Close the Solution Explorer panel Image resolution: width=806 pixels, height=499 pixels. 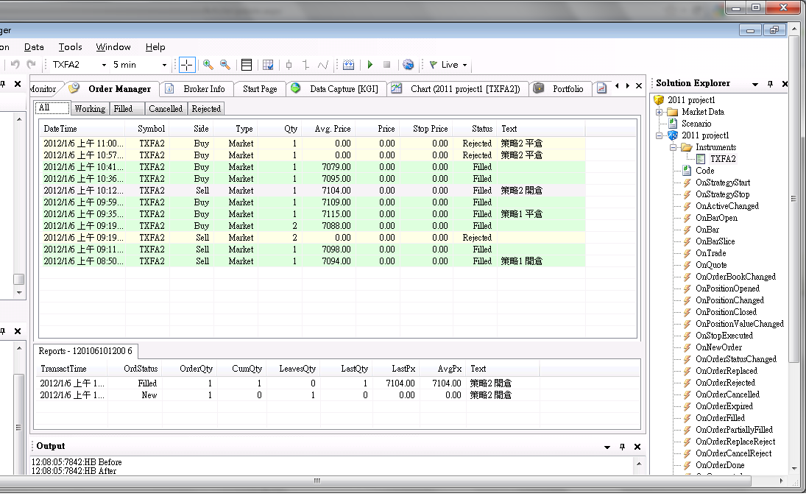(785, 84)
